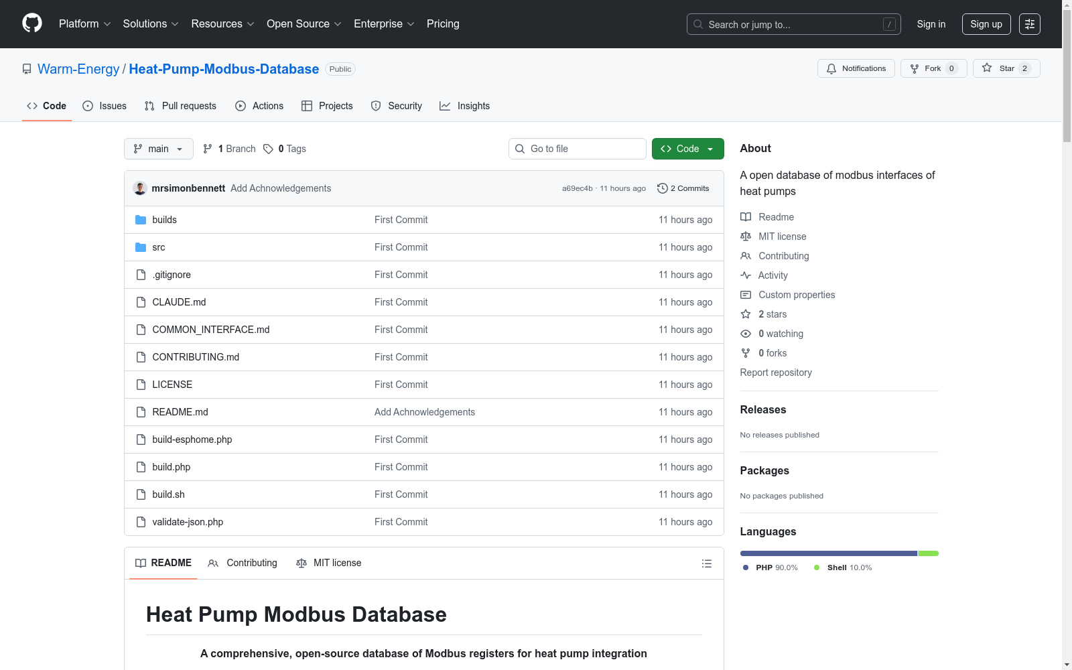Open the README outline list icon
The height and width of the screenshot is (670, 1072).
(x=707, y=563)
